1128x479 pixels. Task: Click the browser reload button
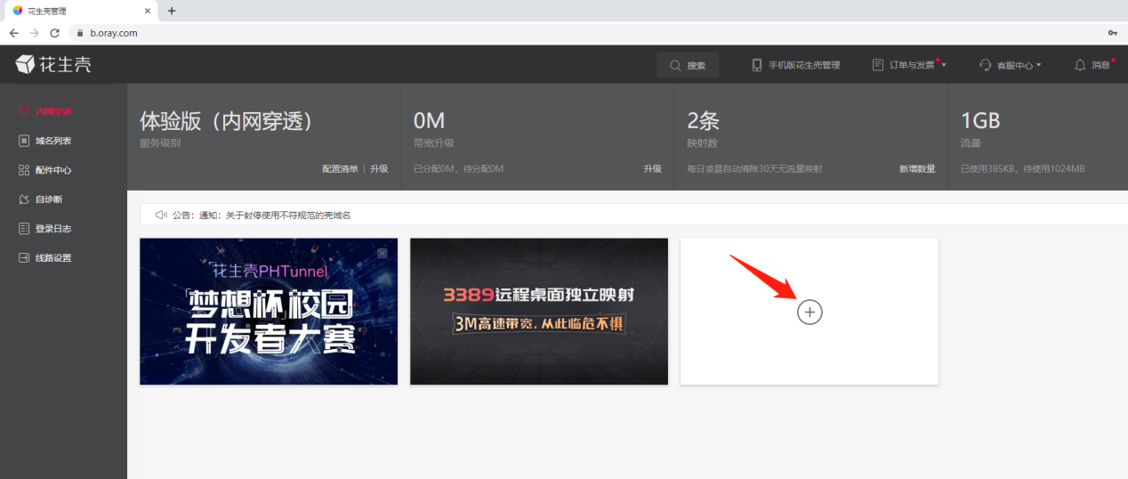coord(54,33)
